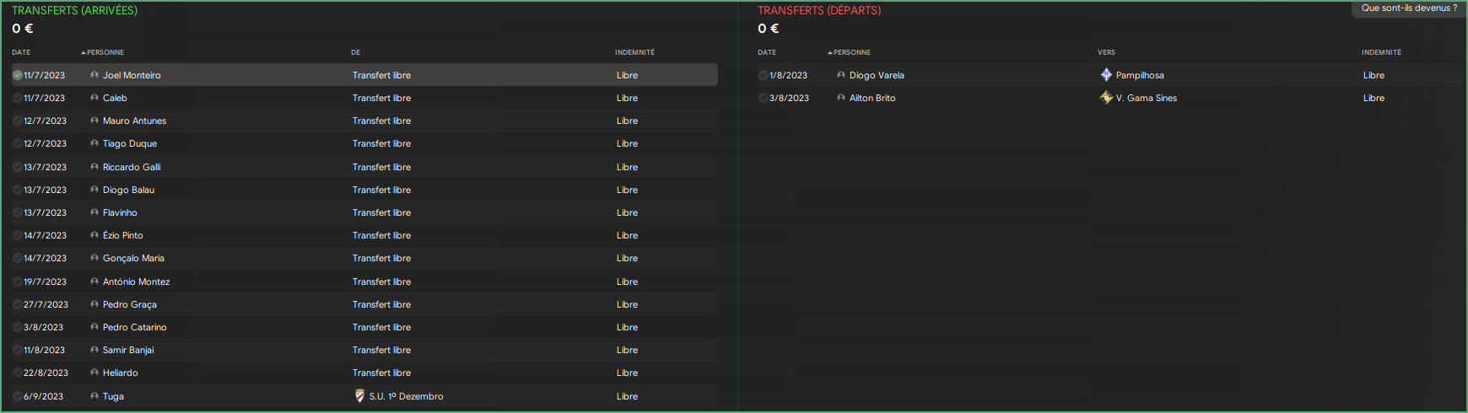Sort departures by the PERSONNE column header

[x=852, y=52]
